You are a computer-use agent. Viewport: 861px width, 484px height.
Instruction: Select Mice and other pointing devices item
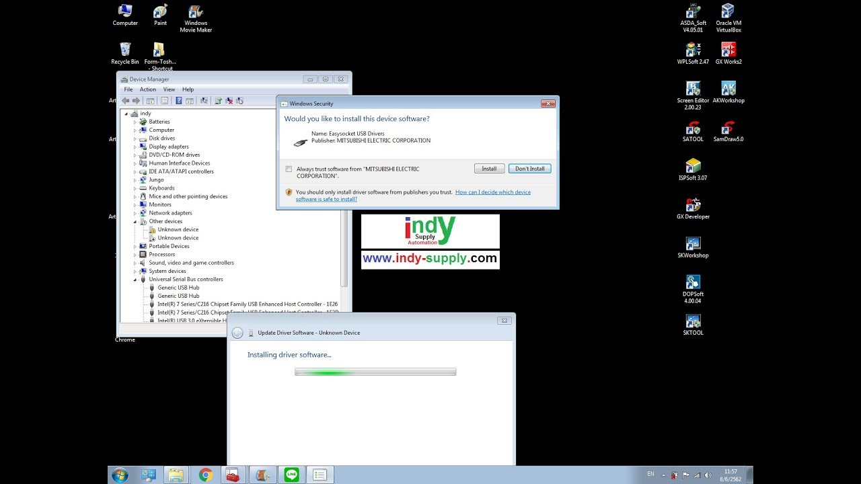coord(188,196)
